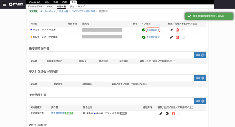Click the mail icon in the 申込者 row
Screen dimensions: 235x127
tap(183, 30)
